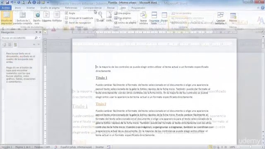Image resolution: width=265 pixels, height=149 pixels.
Task: Select print layout view icon in status bar
Action: click(x=210, y=147)
